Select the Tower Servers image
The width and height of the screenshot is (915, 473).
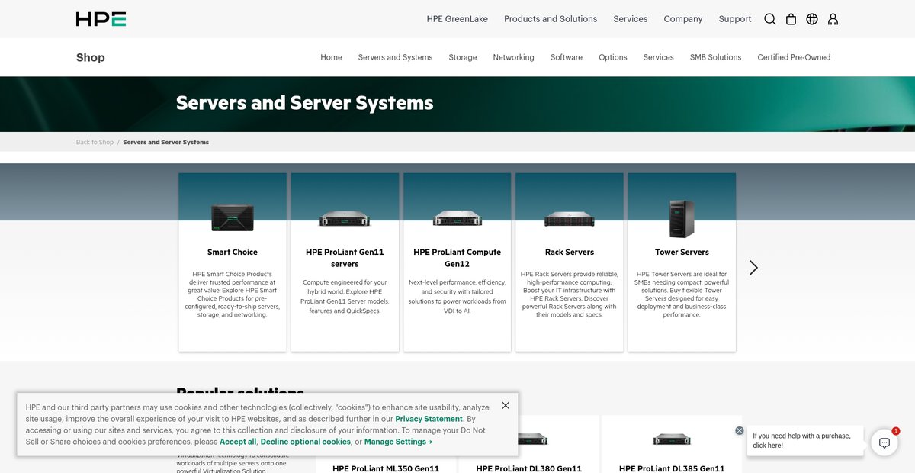pyautogui.click(x=682, y=219)
